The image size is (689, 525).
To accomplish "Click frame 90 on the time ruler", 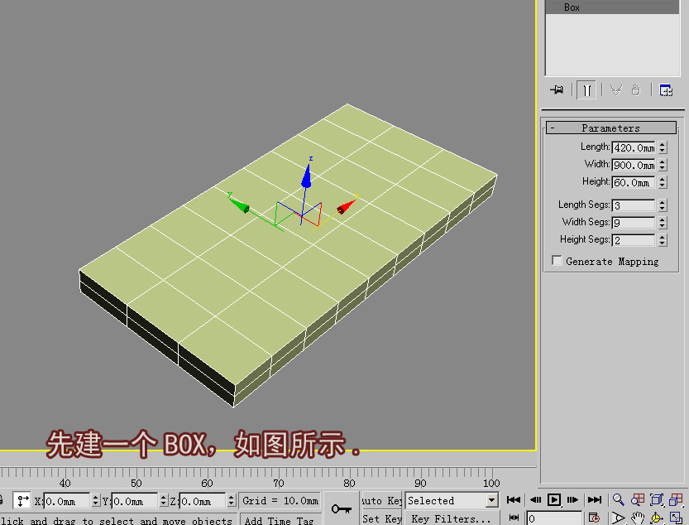I will coord(420,483).
